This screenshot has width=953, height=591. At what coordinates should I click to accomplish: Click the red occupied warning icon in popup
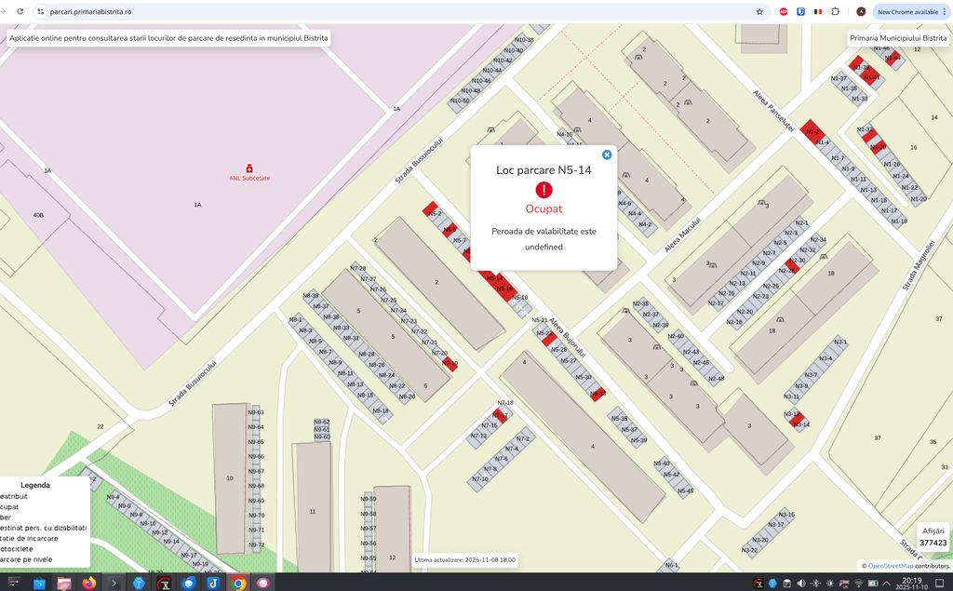(x=544, y=190)
